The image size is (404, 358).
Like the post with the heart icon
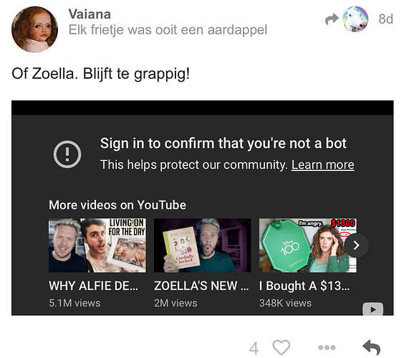281,347
